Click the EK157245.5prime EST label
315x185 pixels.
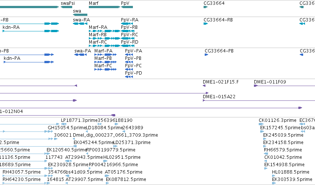click(281, 128)
